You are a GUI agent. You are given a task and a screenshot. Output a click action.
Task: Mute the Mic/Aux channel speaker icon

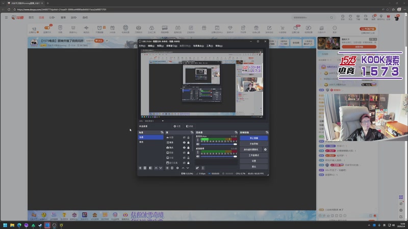coord(198,144)
